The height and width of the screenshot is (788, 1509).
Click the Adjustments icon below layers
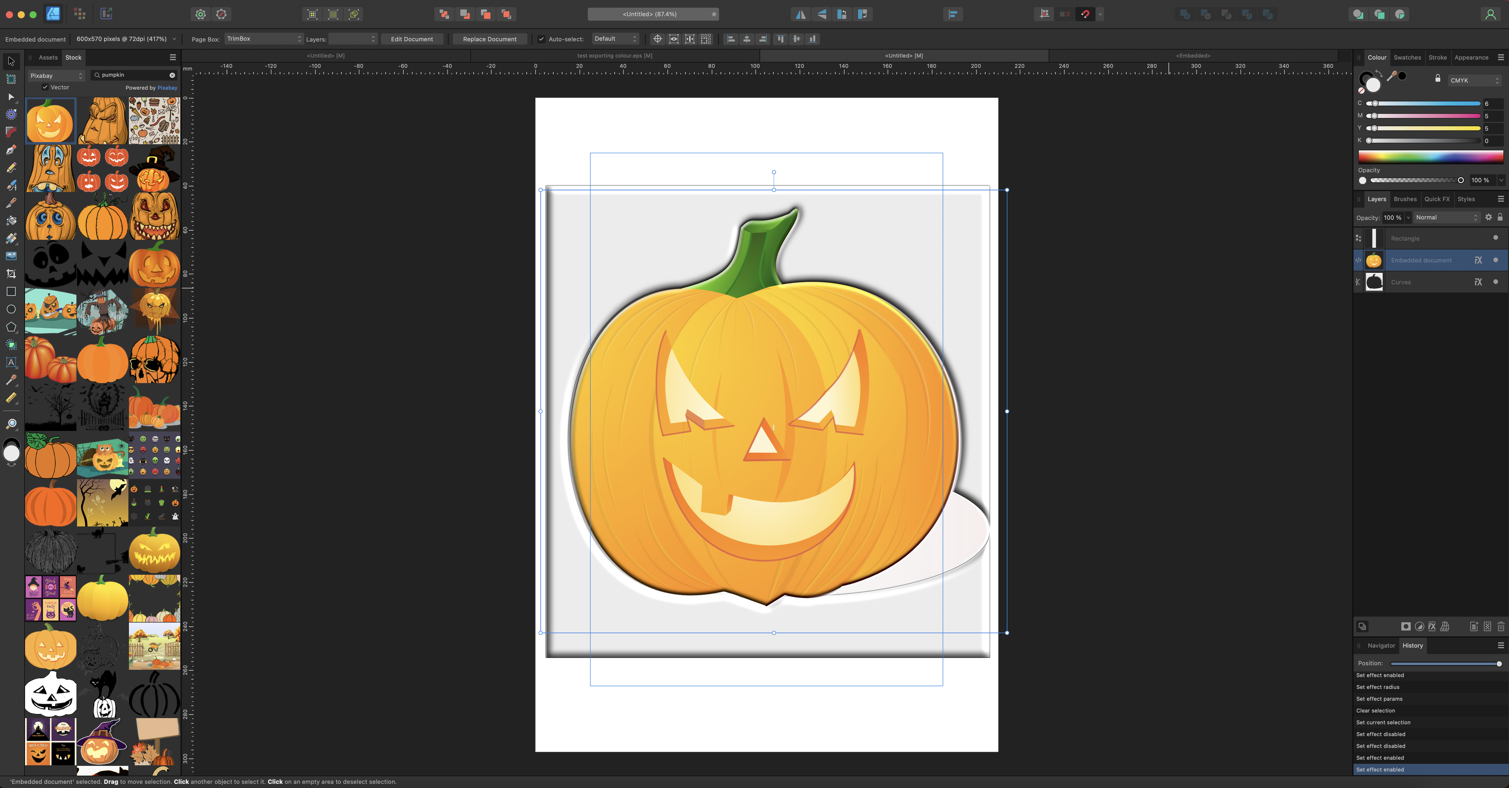pyautogui.click(x=1419, y=626)
